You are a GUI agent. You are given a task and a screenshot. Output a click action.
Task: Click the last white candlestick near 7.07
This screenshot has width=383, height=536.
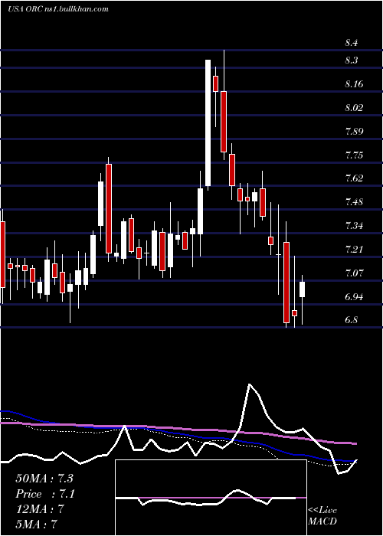pos(303,289)
